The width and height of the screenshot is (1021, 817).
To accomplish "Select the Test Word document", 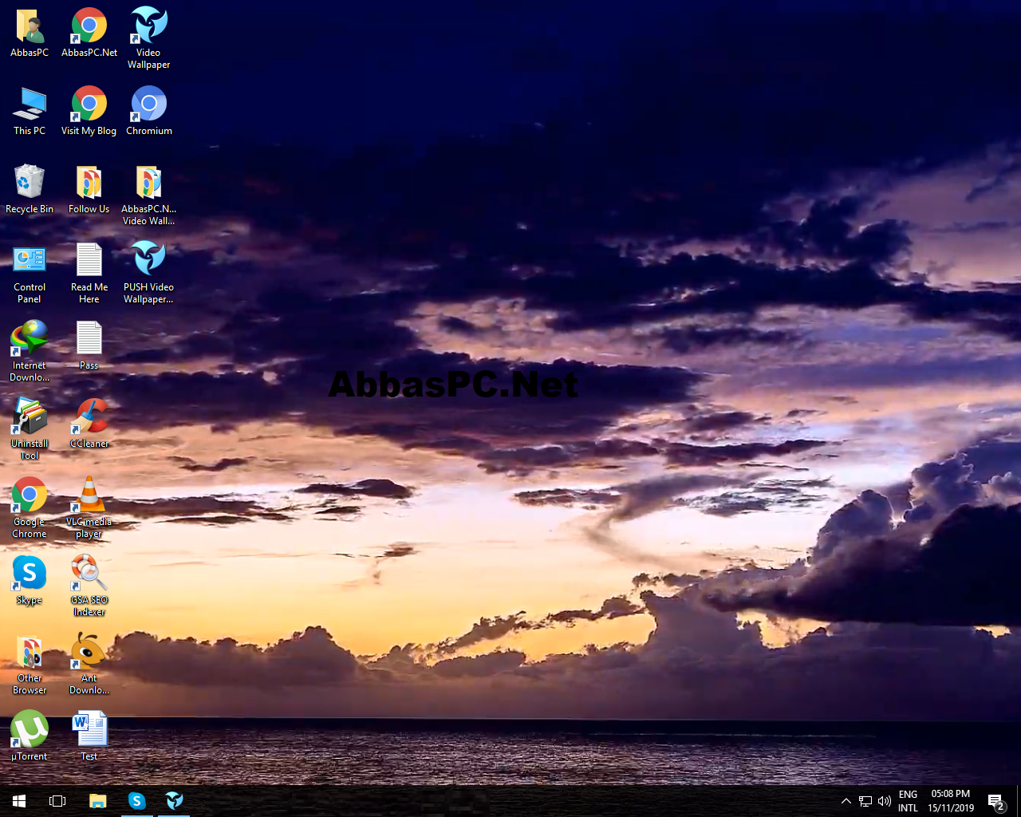I will tap(89, 736).
